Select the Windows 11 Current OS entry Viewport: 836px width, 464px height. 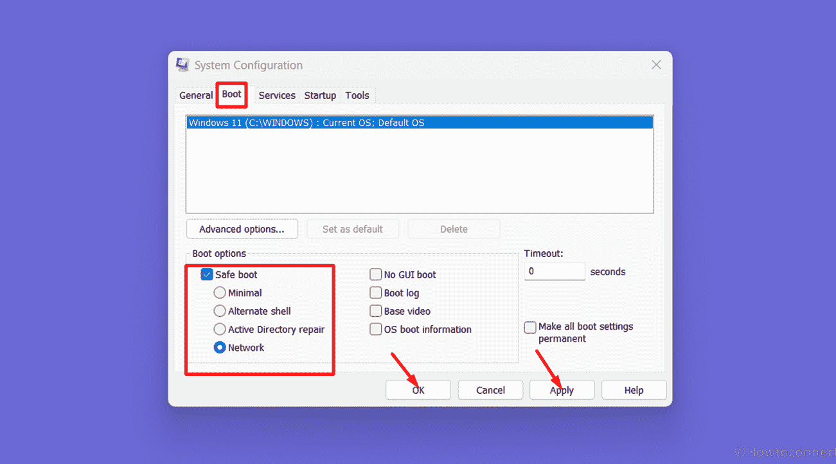click(x=420, y=123)
